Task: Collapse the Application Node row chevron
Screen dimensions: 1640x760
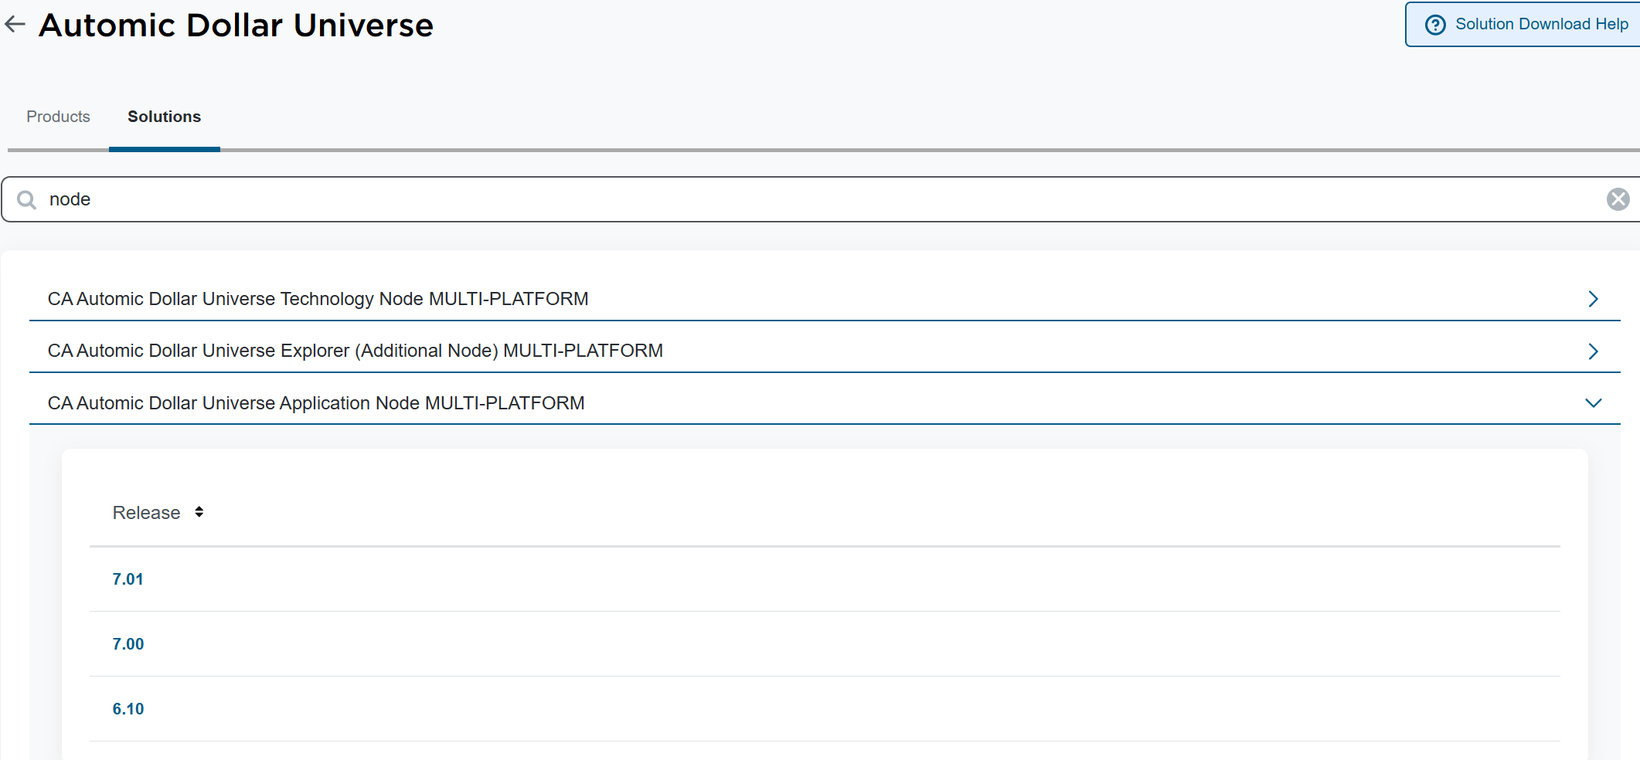Action: [x=1593, y=403]
